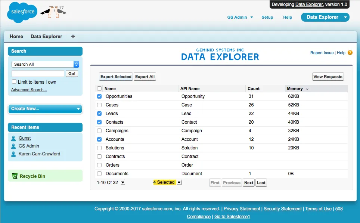The height and width of the screenshot is (223, 360).
Task: Click the Data Explorer link in developing banner
Action: coord(309,4)
